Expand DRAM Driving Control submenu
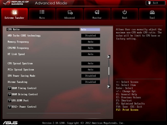This screenshot has height=125, width=167. point(23,94)
